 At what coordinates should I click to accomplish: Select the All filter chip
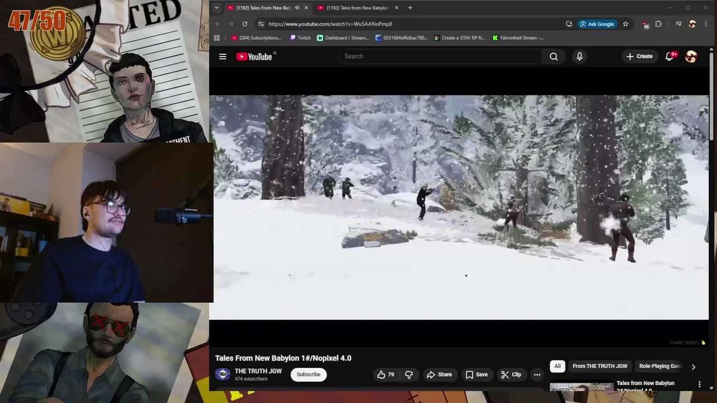[557, 366]
